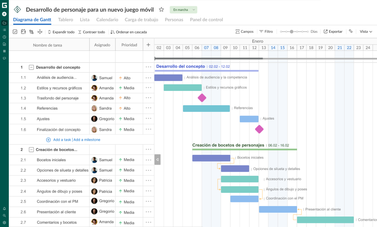Click date 15 in timeline header
The height and width of the screenshot is (227, 377).
click(282, 47)
